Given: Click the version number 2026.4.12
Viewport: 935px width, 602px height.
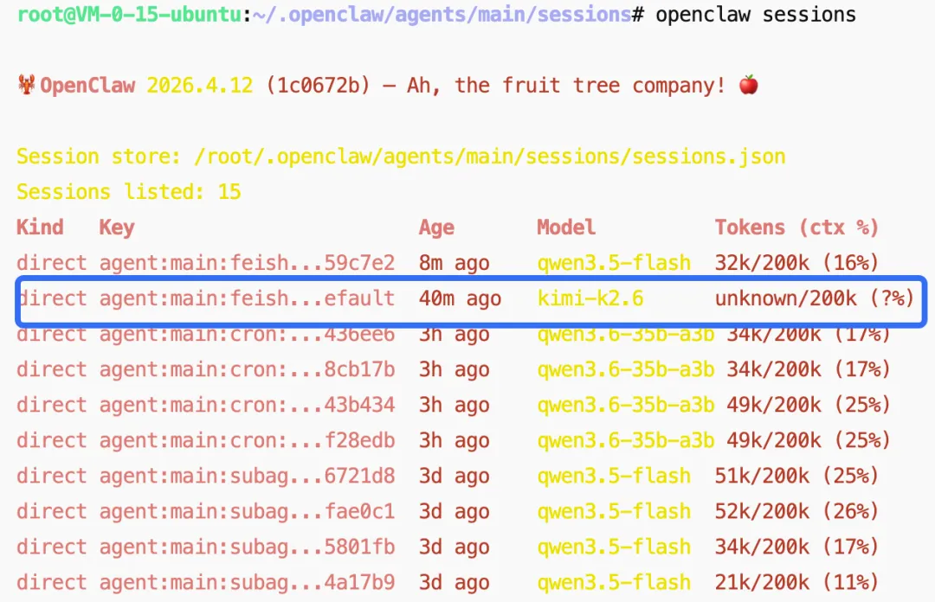Looking at the screenshot, I should (x=200, y=86).
